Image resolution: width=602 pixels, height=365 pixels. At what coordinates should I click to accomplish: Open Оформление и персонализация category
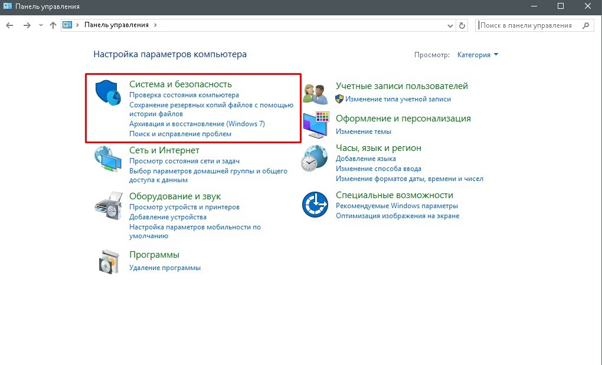click(x=403, y=119)
